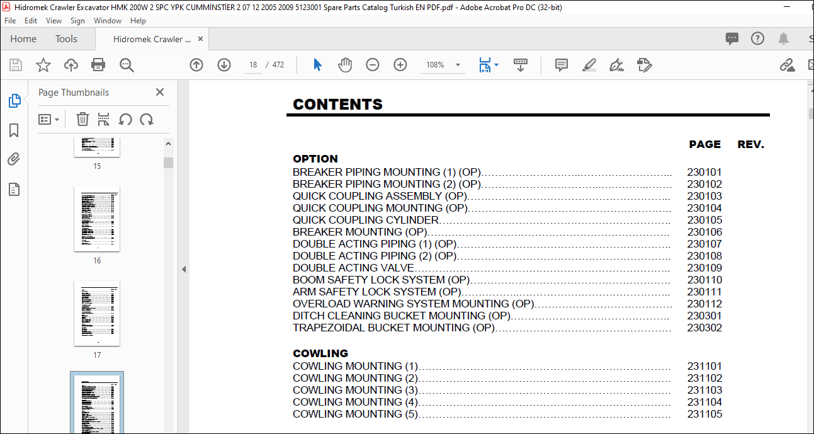Collapse the navigation pane arrow

tap(184, 269)
